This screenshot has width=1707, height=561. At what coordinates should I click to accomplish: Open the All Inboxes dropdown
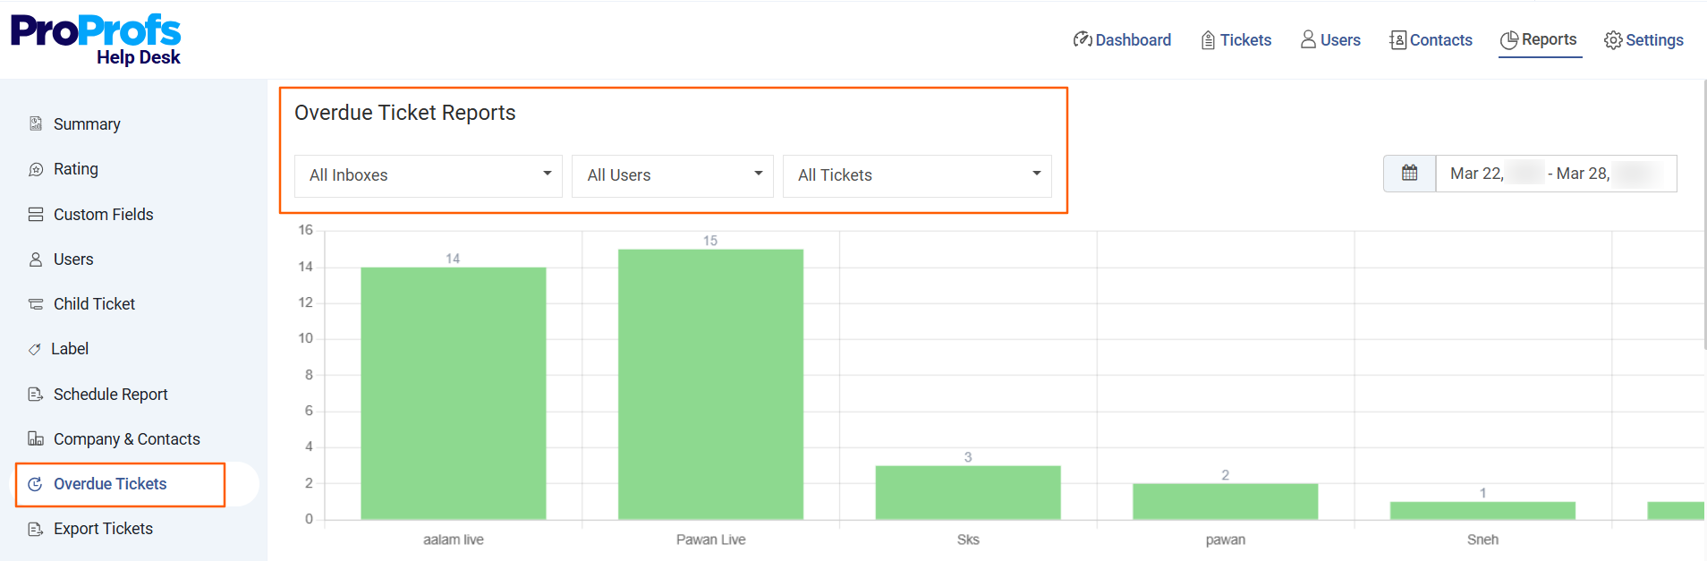click(429, 175)
